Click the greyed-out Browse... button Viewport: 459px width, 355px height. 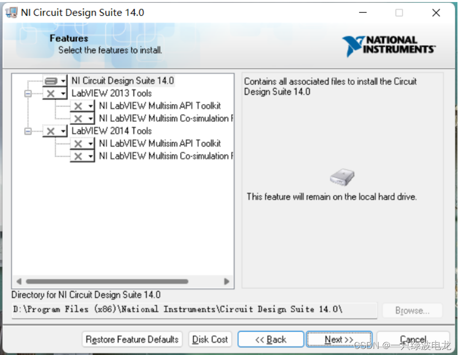click(412, 310)
